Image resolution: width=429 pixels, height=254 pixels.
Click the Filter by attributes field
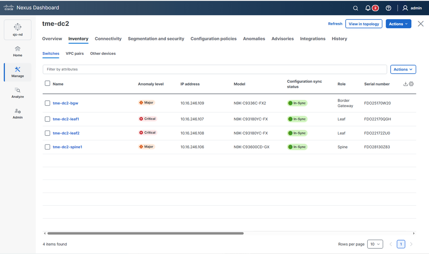point(215,69)
